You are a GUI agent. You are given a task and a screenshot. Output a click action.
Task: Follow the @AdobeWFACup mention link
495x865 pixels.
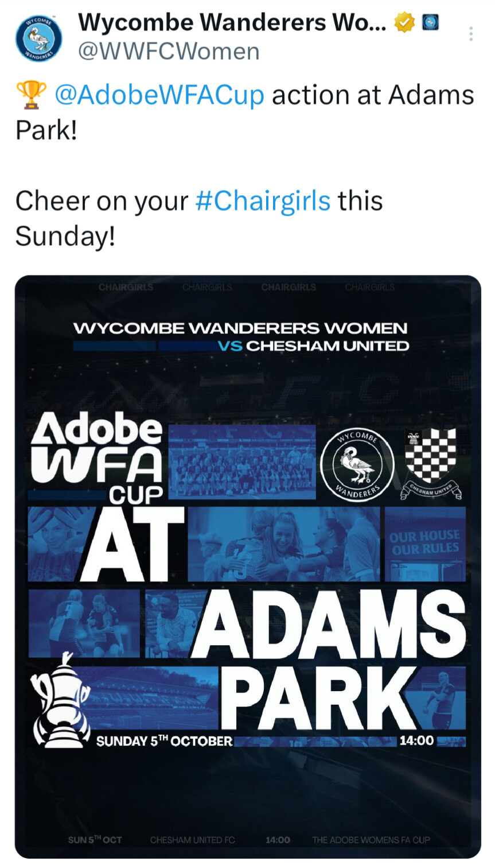tap(159, 95)
